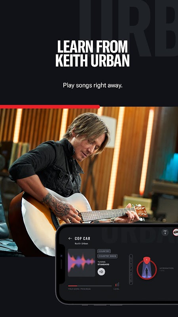Open the song waveform artwork
Screen dimensions: 178x317
tap(81, 263)
